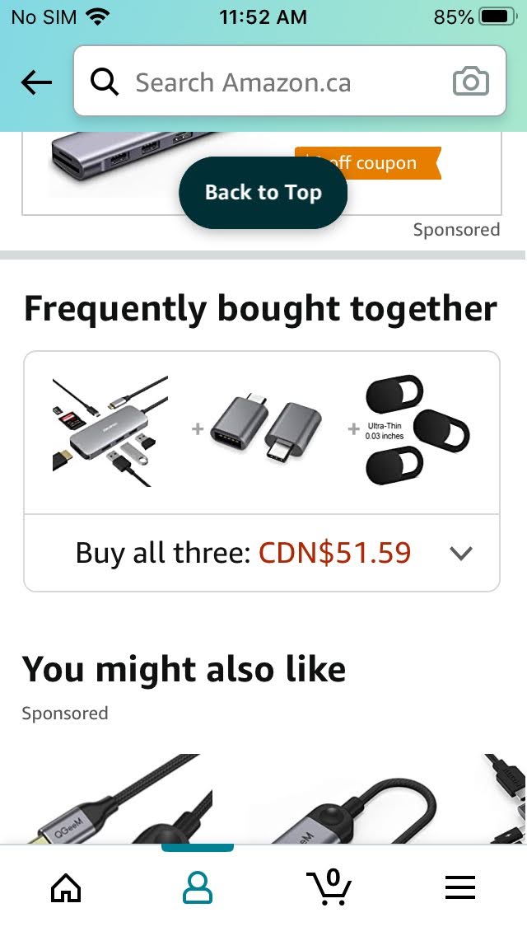
Task: Tap Sponsored under You might also like
Action: (65, 714)
